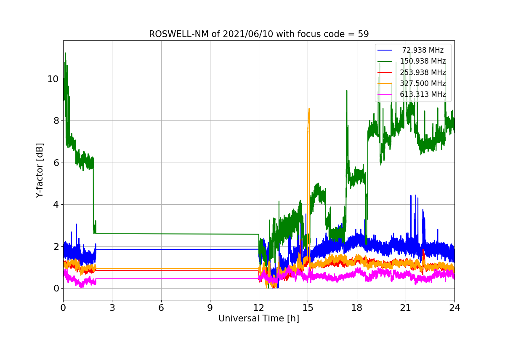Click the x-axis tick label 15
This screenshot has height=337, width=505.
click(308, 308)
